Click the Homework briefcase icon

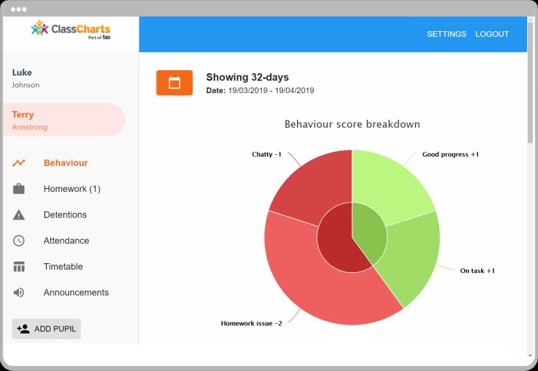[19, 189]
